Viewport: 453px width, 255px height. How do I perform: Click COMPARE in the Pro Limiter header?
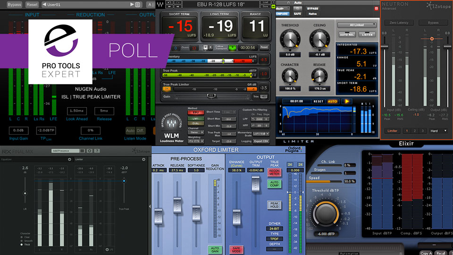(282, 14)
